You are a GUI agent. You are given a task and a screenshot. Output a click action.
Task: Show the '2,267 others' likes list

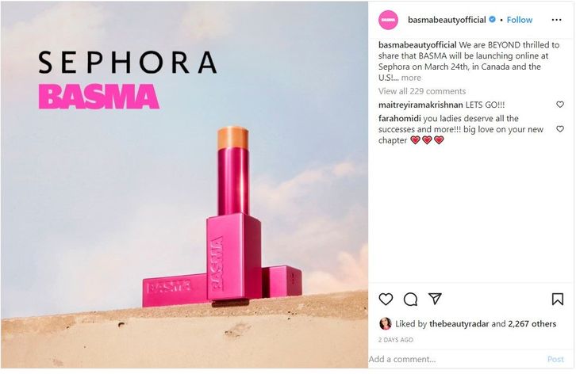532,324
